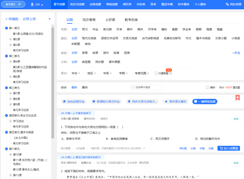Expand the 第10课 tree node plus icon
This screenshot has height=179, width=244.
pyautogui.click(x=10, y=155)
